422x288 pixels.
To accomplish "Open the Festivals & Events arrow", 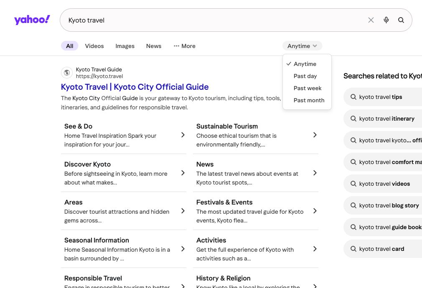I will click(x=315, y=211).
